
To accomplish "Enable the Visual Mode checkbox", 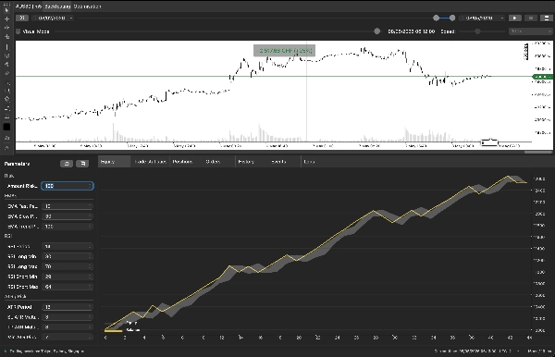I will click(18, 31).
